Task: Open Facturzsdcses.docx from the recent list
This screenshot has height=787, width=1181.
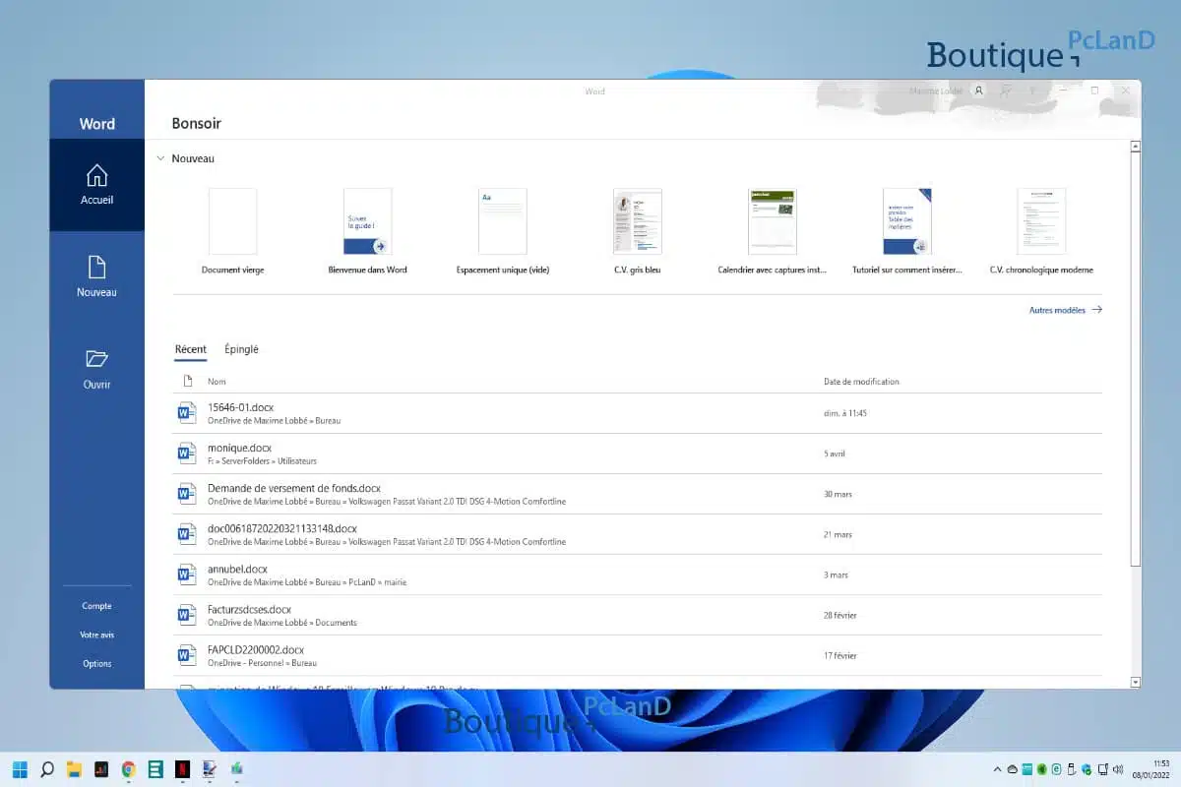Action: click(638, 615)
